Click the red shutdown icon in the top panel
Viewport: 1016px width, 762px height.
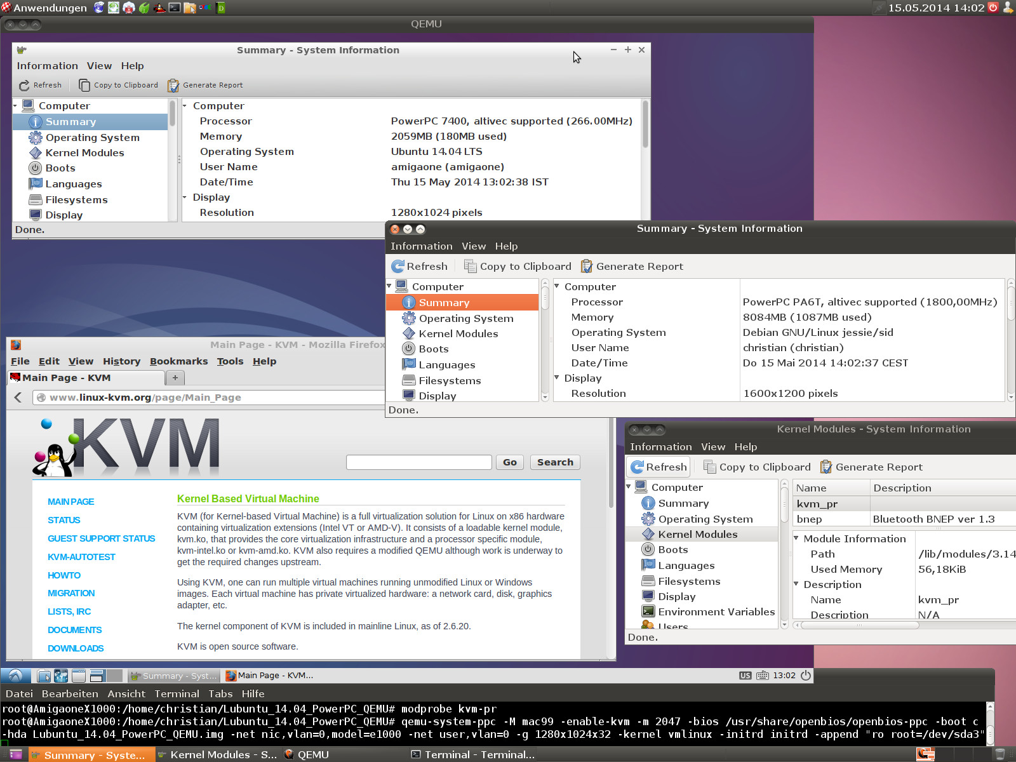click(x=993, y=8)
